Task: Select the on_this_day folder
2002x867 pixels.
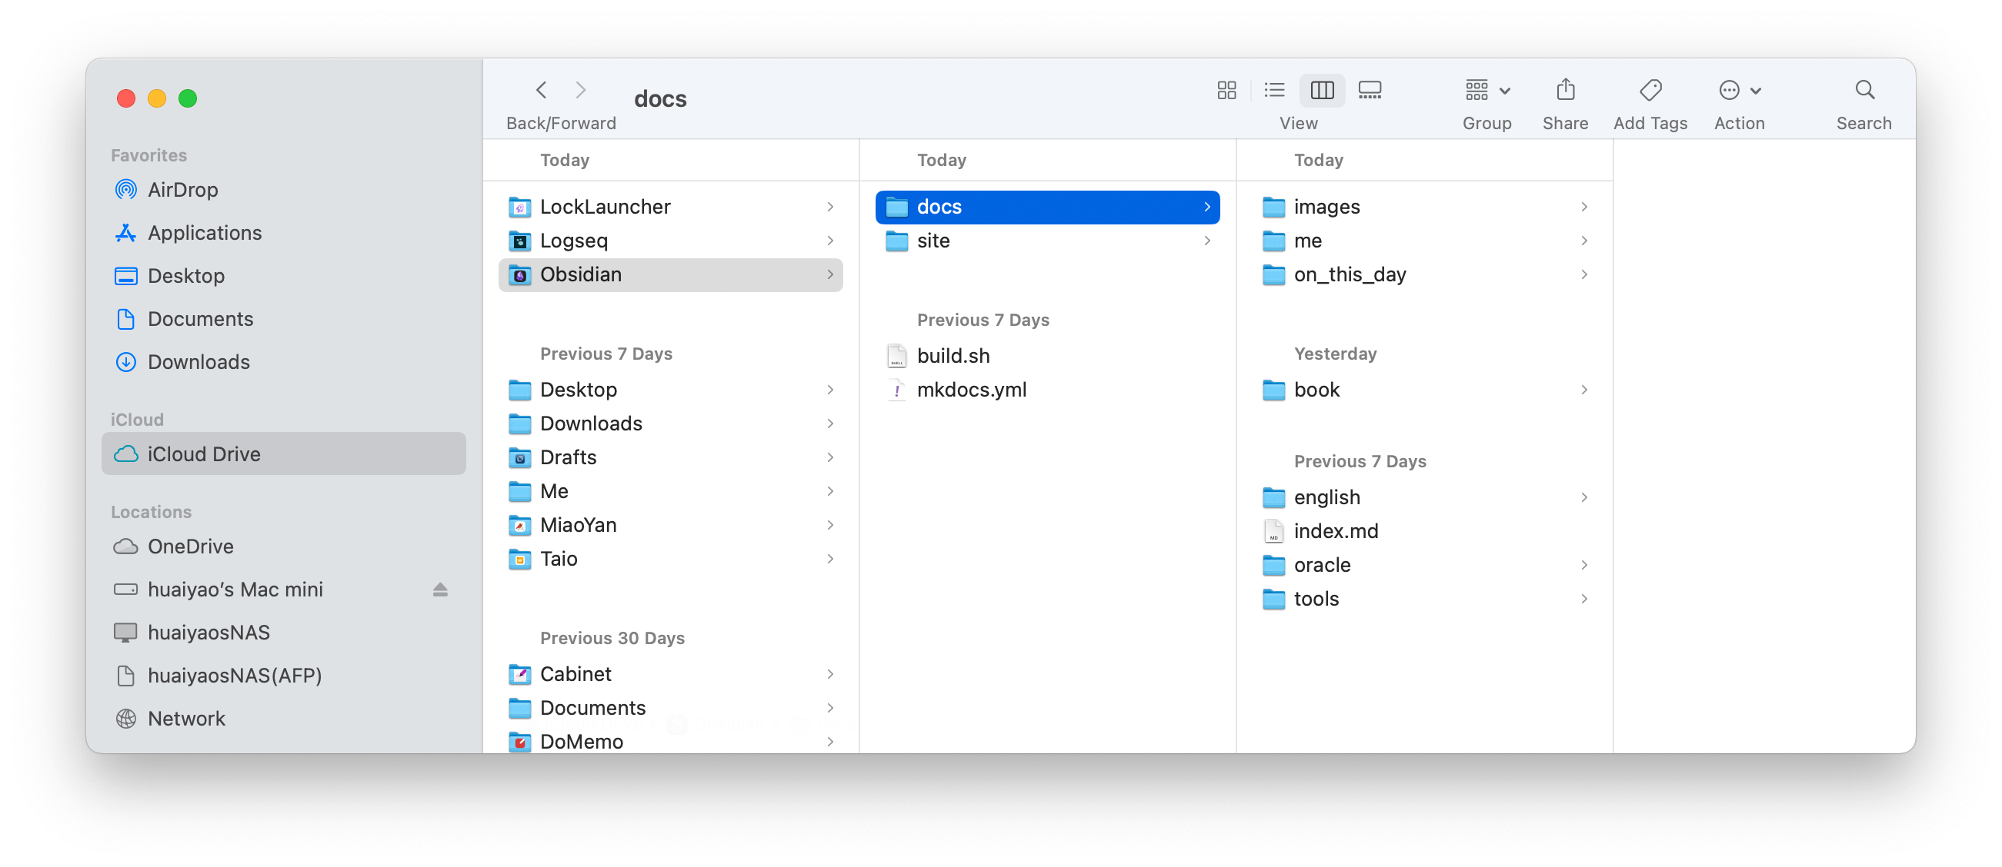Action: click(1425, 274)
